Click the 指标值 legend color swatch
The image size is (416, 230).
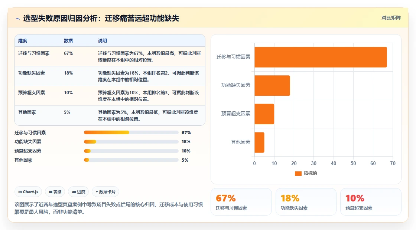pos(298,173)
